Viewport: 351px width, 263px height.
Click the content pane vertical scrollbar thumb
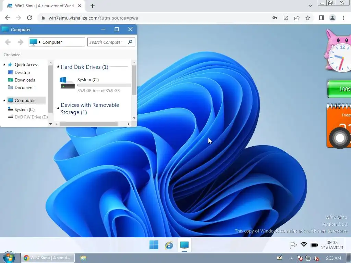pos(134,80)
